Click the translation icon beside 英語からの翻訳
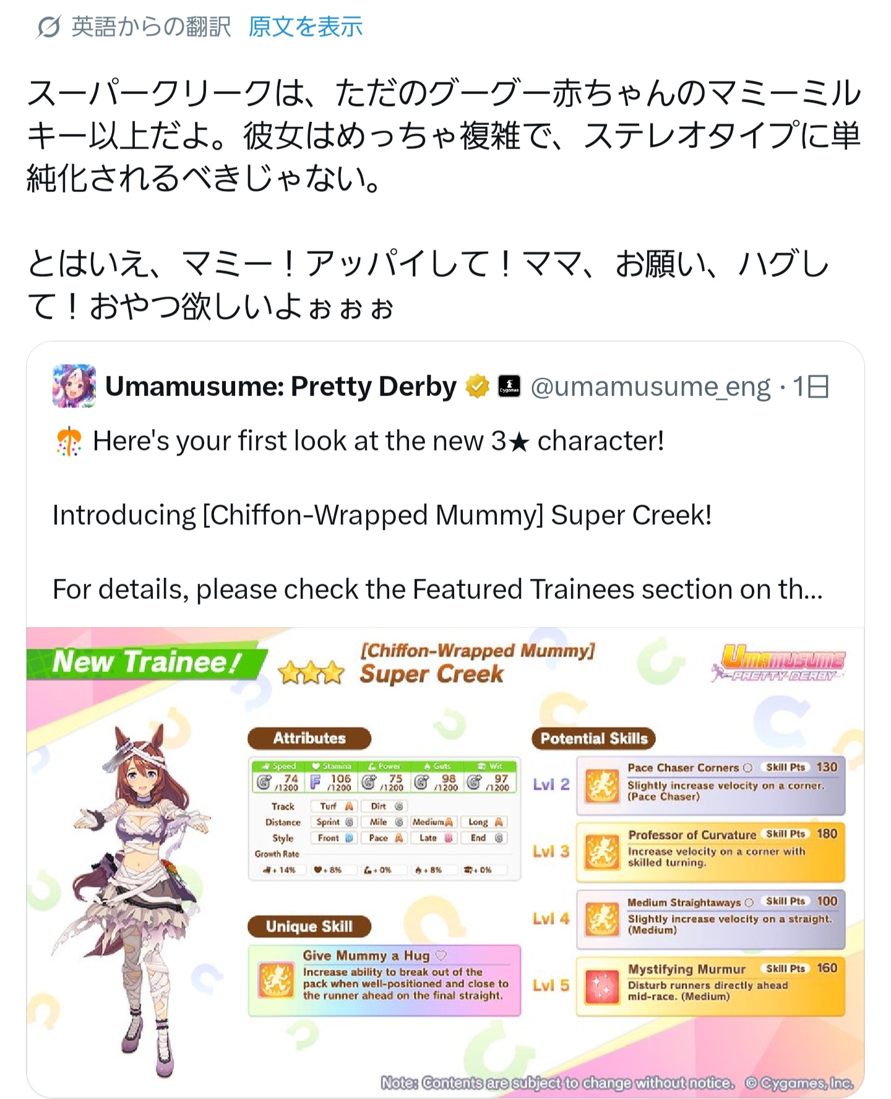This screenshot has width=891, height=1099. coord(48,28)
